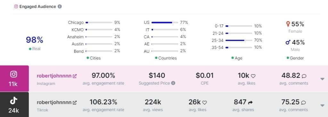This screenshot has height=117, width=328.
Task: Click the TikTok comments bubble icon
Action: click(304, 102)
